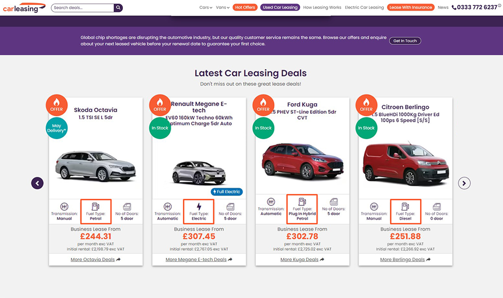Expand the Vans dropdown menu
503x298 pixels.
tap(223, 8)
